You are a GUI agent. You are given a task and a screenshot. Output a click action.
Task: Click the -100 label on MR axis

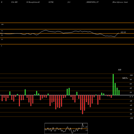(x=131, y=118)
